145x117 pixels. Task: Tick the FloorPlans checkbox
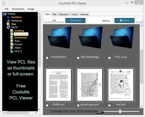(x=47, y=58)
